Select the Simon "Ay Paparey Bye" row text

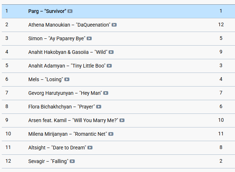57,38
